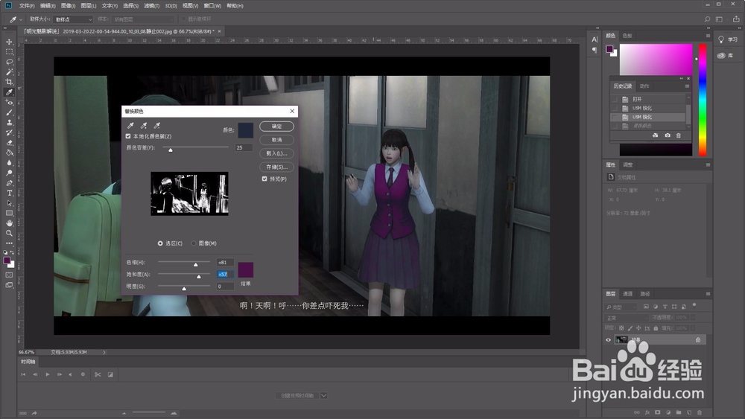Open the layer blend mode dropdown
This screenshot has width=745, height=419.
[x=627, y=318]
